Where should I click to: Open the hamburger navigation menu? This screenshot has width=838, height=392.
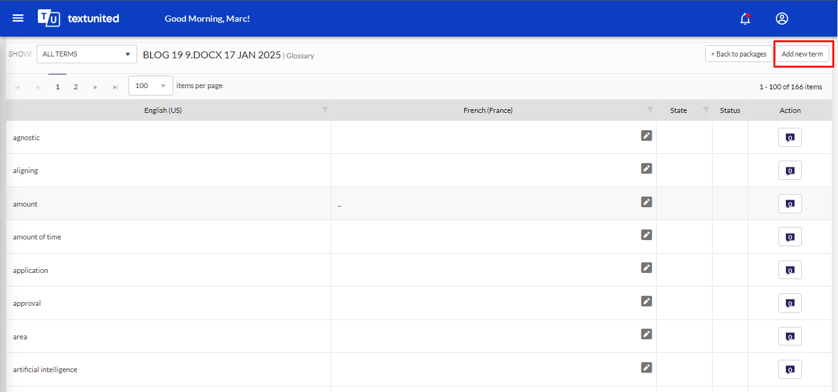[x=18, y=18]
